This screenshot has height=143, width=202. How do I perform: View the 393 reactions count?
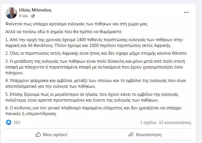pos(17,122)
